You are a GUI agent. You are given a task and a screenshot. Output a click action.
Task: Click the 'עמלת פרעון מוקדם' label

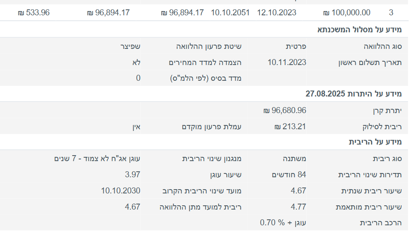pyautogui.click(x=211, y=127)
